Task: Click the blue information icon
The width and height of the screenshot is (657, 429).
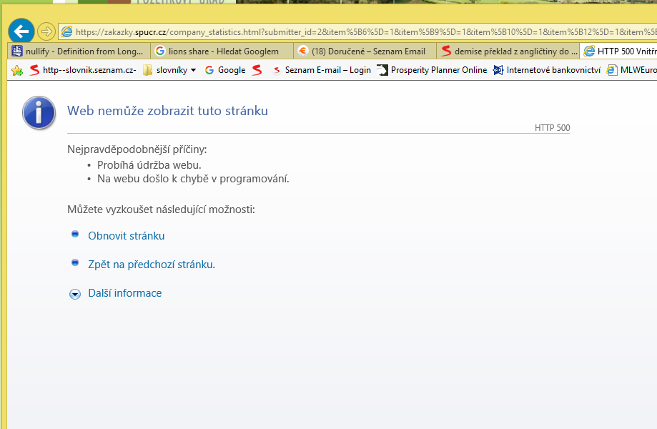Action: click(x=39, y=113)
